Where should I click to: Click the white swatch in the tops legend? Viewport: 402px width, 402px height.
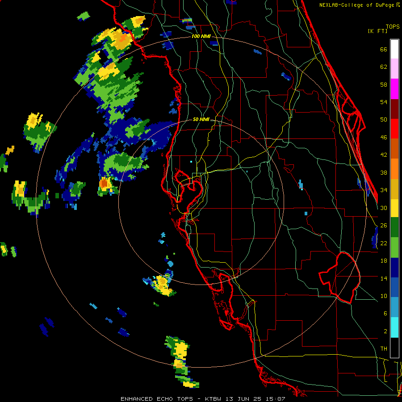point(394,49)
